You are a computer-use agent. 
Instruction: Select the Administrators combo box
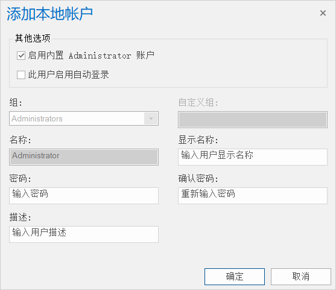[x=84, y=118]
